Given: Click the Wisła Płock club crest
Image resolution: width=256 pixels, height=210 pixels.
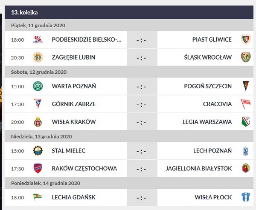Looking at the screenshot, I should pyautogui.click(x=245, y=197).
